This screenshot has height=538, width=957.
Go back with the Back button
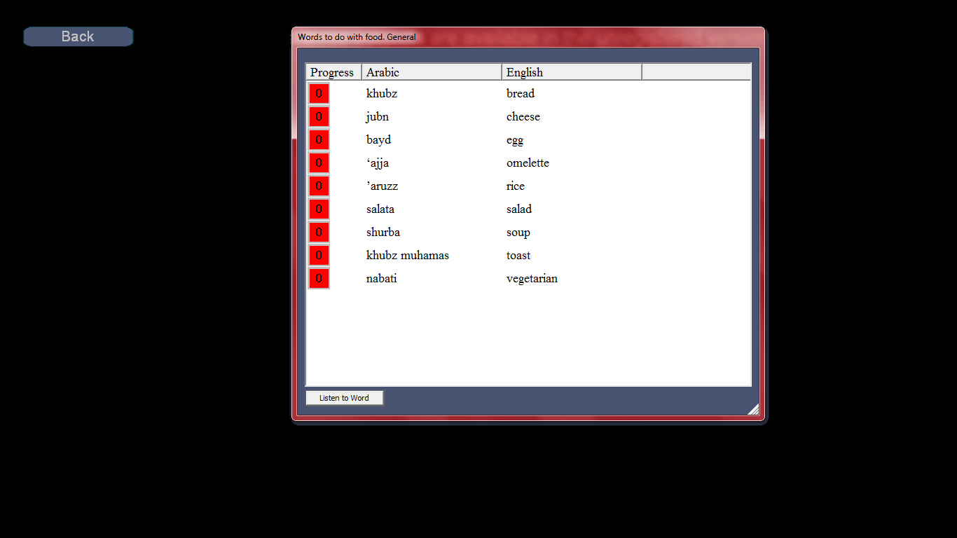[78, 36]
